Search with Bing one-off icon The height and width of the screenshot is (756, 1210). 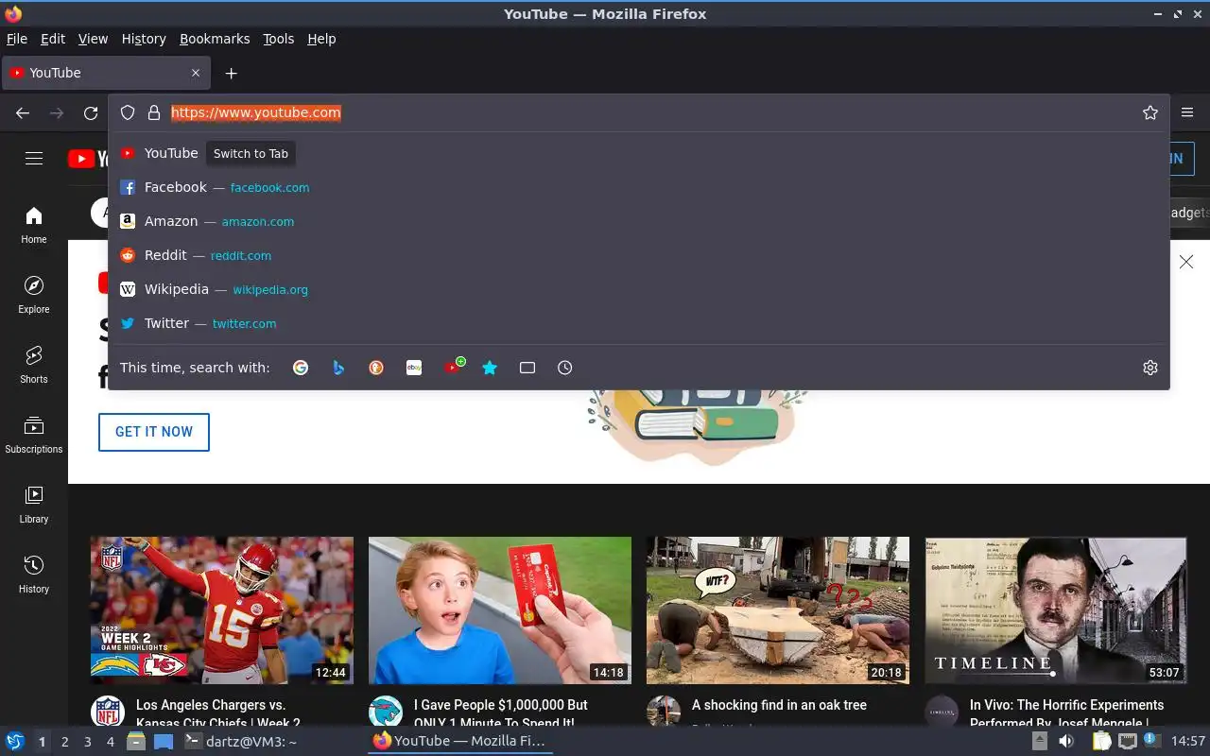(x=338, y=368)
